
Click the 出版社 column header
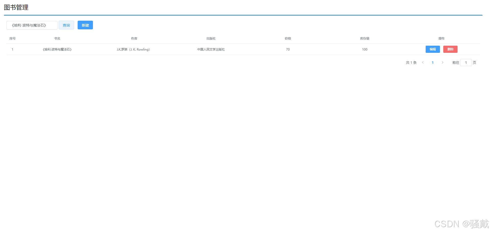coord(211,38)
